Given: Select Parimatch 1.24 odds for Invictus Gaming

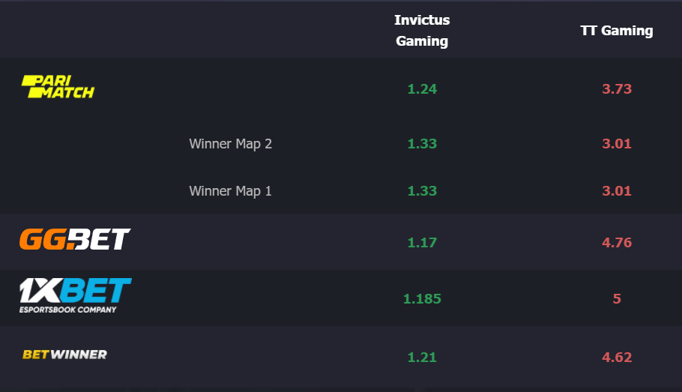Looking at the screenshot, I should [422, 88].
